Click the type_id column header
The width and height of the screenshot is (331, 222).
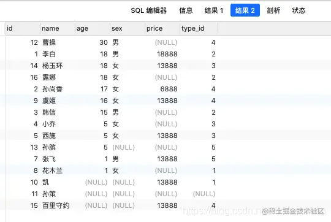199,28
